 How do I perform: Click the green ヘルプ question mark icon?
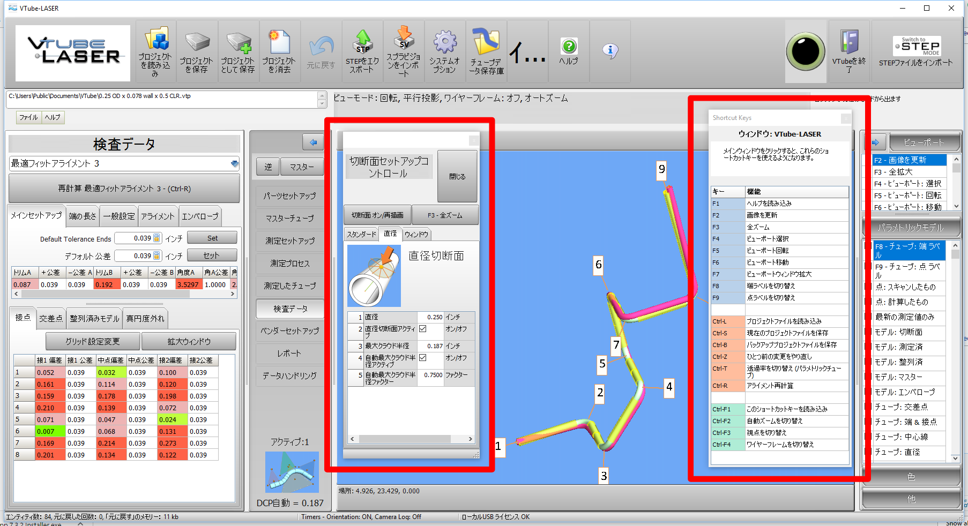pyautogui.click(x=569, y=47)
